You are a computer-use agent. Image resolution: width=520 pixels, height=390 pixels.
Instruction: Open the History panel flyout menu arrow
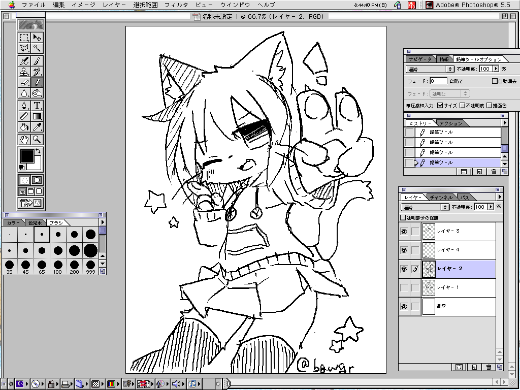tap(504, 123)
